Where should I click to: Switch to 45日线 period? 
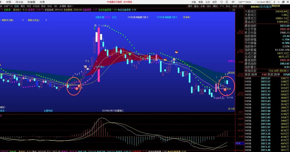coord(36,6)
